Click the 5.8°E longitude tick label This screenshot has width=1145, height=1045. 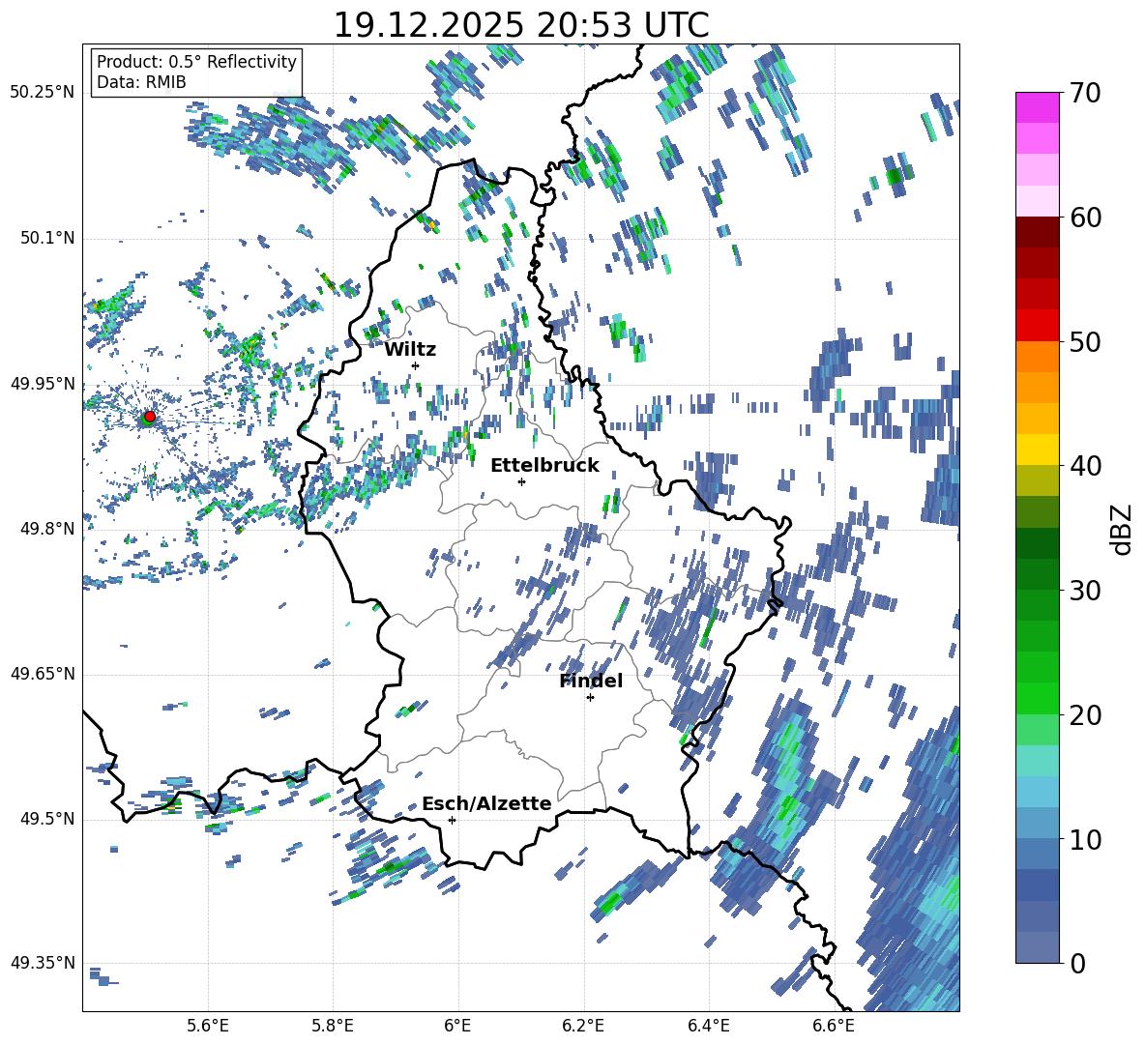333,1026
